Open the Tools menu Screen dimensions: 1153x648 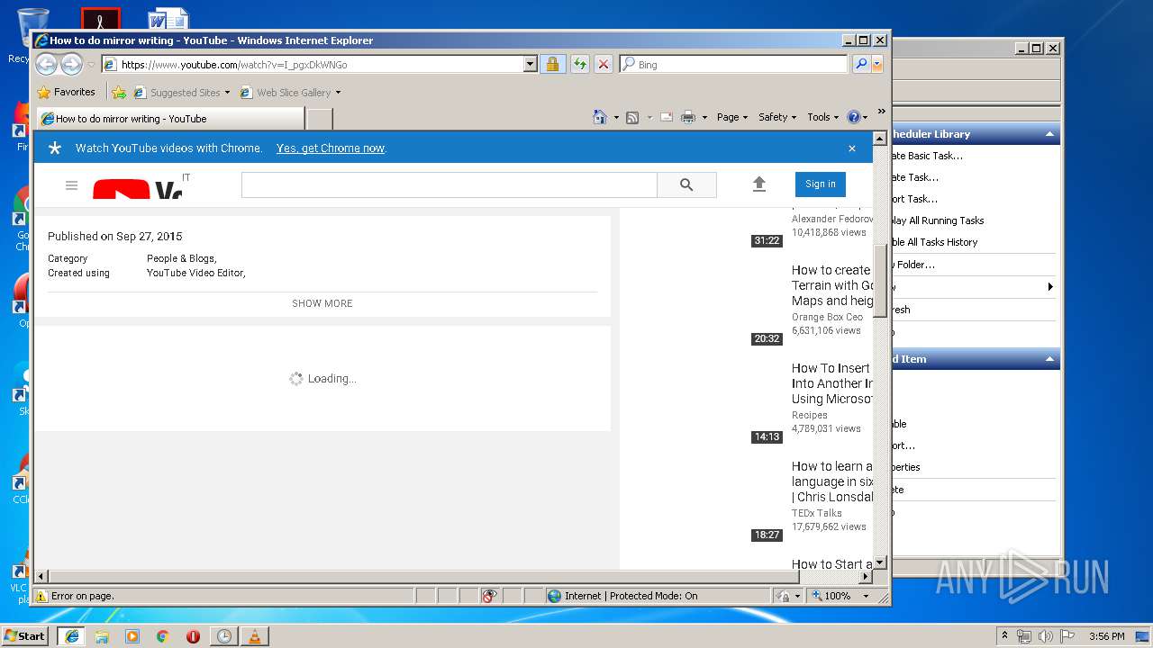click(822, 117)
